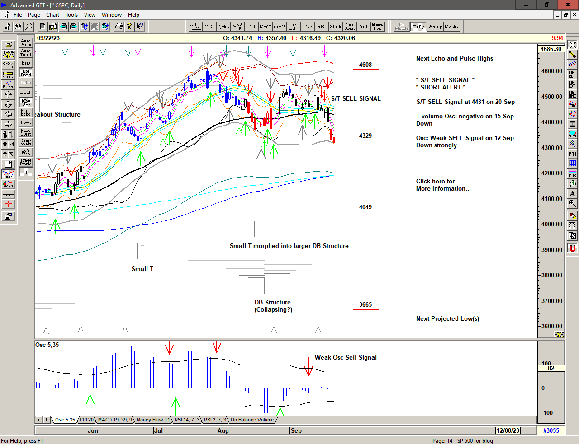Screen dimensions: 579x444
Task: Click the PTI tool icon
Action: click(572, 154)
